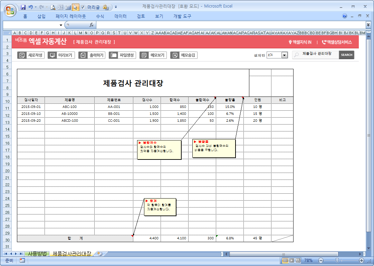
Task: Click the 불량률 column header
Action: click(x=230, y=100)
